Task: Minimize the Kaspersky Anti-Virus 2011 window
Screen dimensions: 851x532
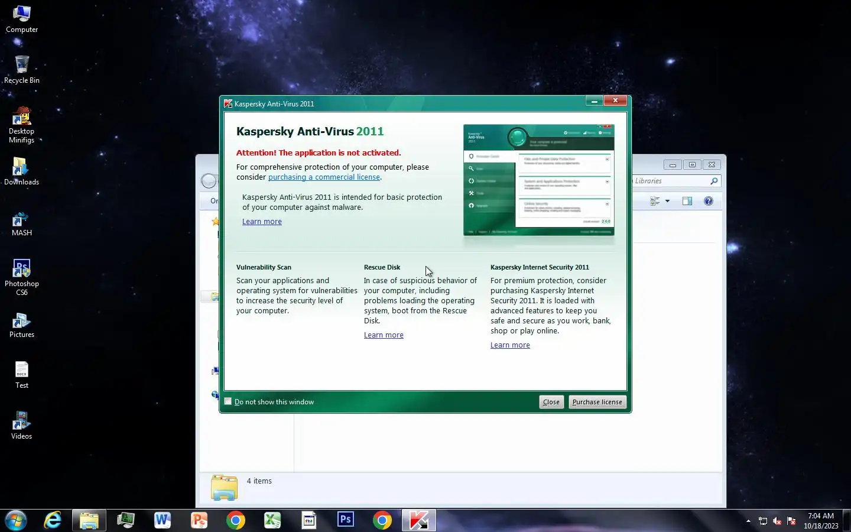Action: coord(595,101)
